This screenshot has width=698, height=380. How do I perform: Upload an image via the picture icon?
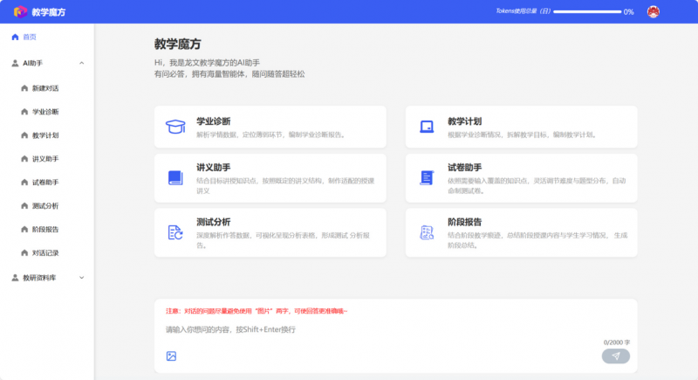tap(172, 356)
